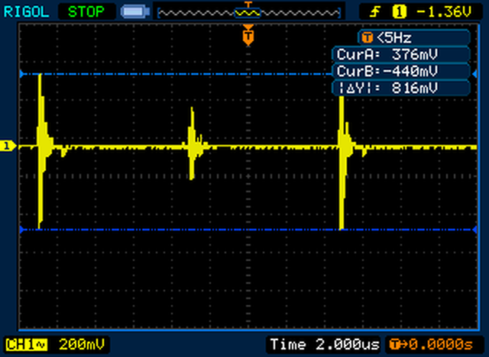Click the rising edge trigger icon
This screenshot has width=489, height=357.
(375, 12)
